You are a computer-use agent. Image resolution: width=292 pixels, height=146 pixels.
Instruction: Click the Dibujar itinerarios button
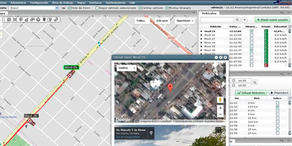[250, 93]
